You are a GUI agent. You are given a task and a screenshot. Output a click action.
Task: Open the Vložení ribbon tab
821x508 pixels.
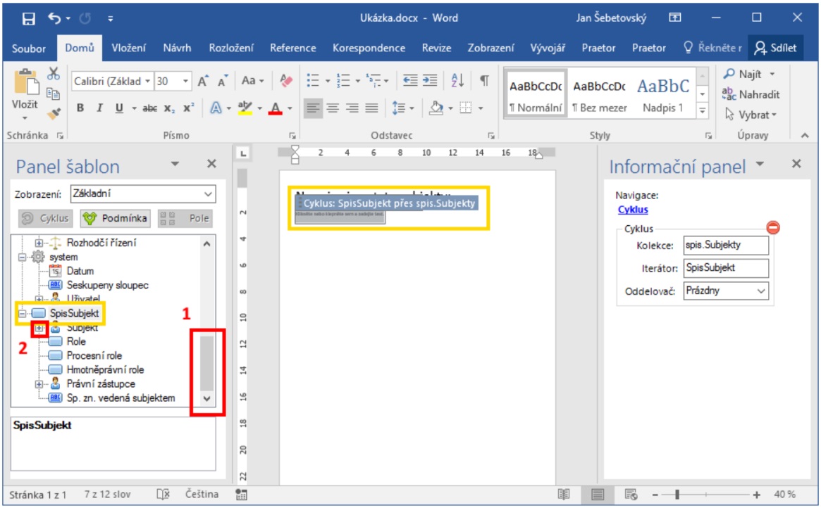[x=129, y=48]
